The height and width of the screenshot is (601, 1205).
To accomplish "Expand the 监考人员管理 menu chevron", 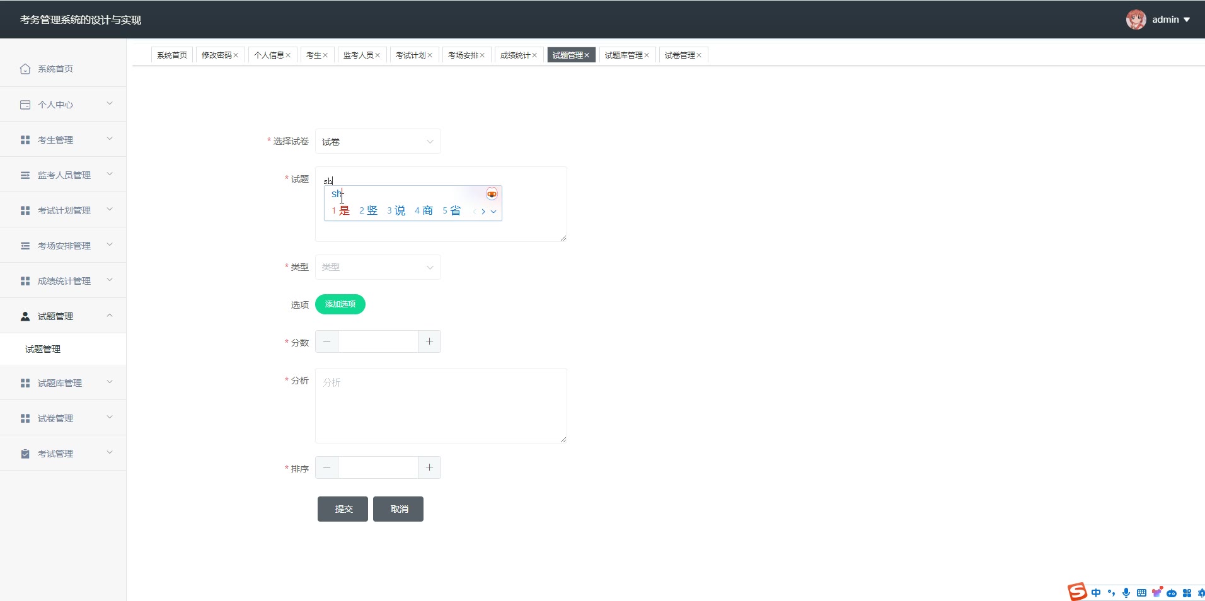I will tap(110, 174).
